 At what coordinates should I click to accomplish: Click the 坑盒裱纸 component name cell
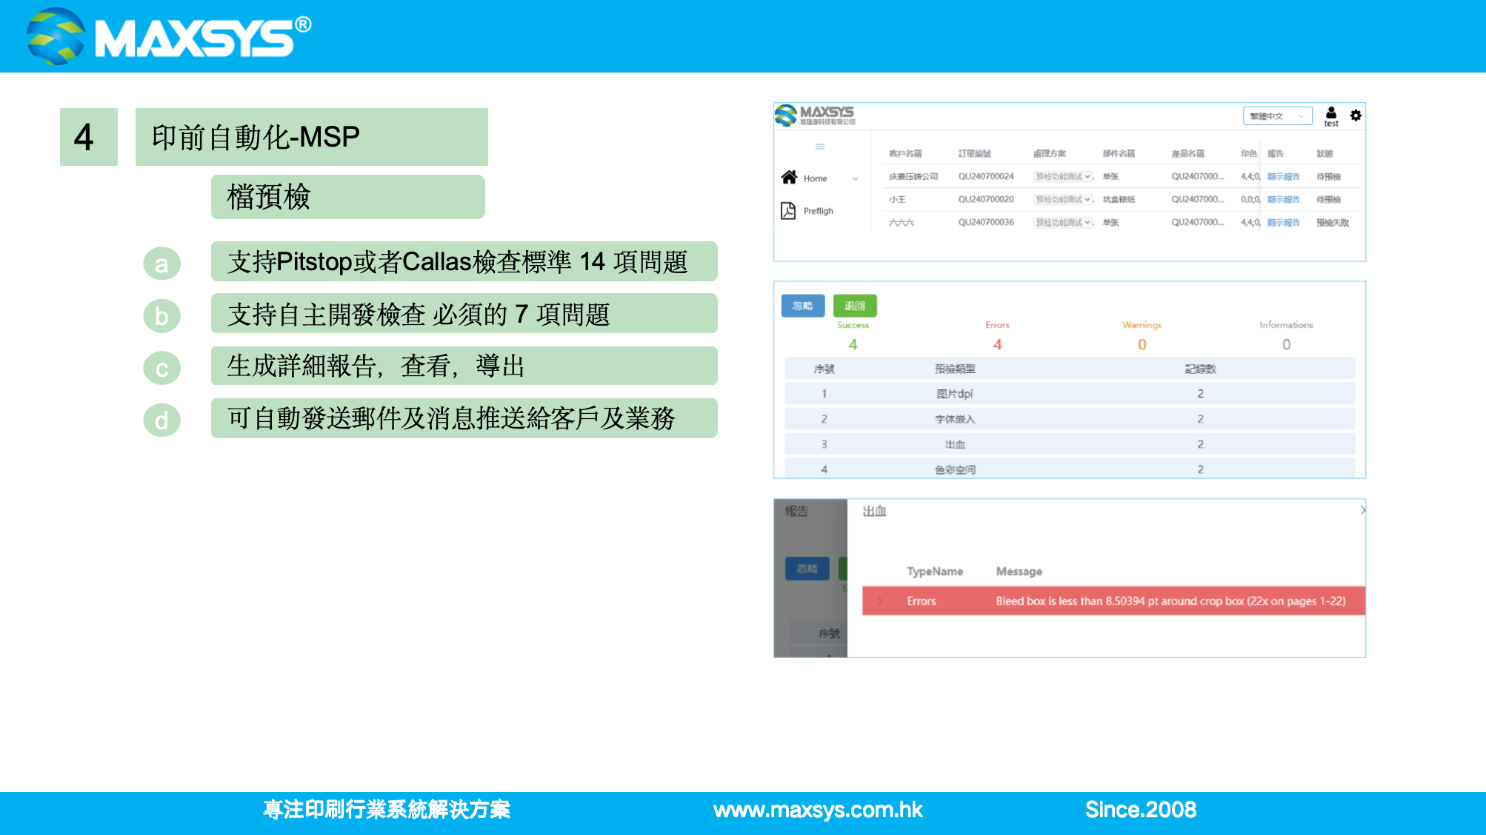tap(1119, 200)
